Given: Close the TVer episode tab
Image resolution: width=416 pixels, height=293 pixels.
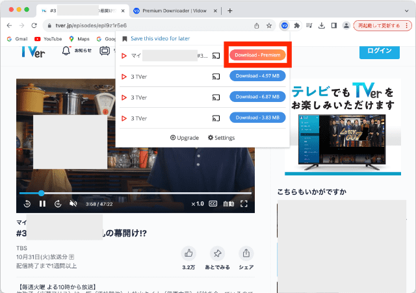Looking at the screenshot, I should point(123,11).
